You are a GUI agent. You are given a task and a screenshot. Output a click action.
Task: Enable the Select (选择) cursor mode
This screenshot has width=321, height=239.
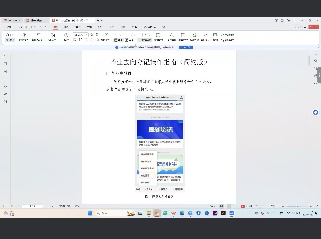10,40
